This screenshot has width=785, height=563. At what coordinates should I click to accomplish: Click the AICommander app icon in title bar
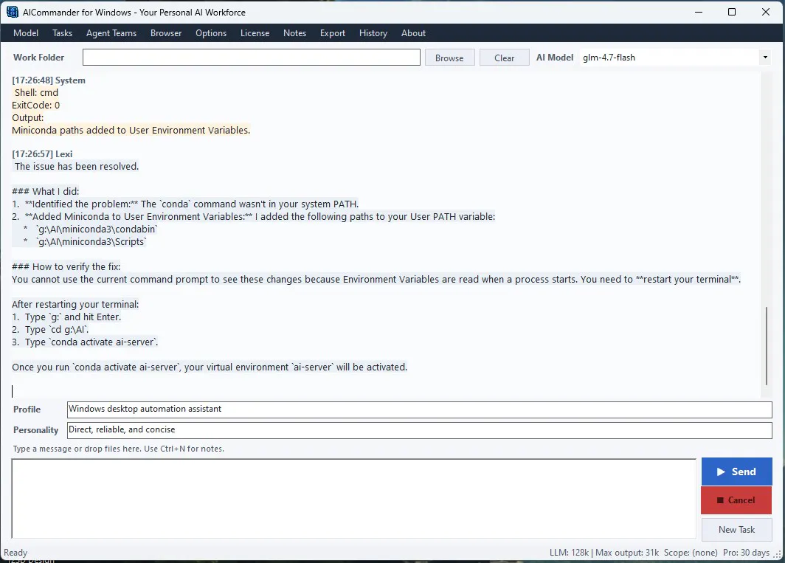click(12, 12)
